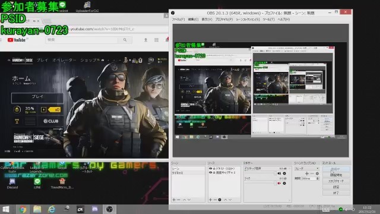Open the scene transition fade dropdown
The image size is (380, 214).
click(306, 168)
